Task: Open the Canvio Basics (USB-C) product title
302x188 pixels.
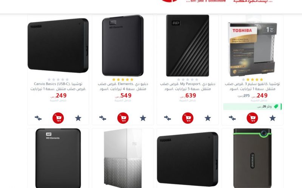Action: click(58, 86)
